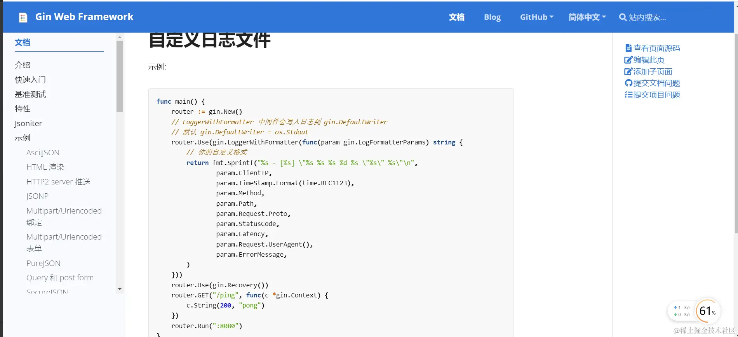Open 特性 in the sidebar
This screenshot has height=337, width=738.
(23, 109)
